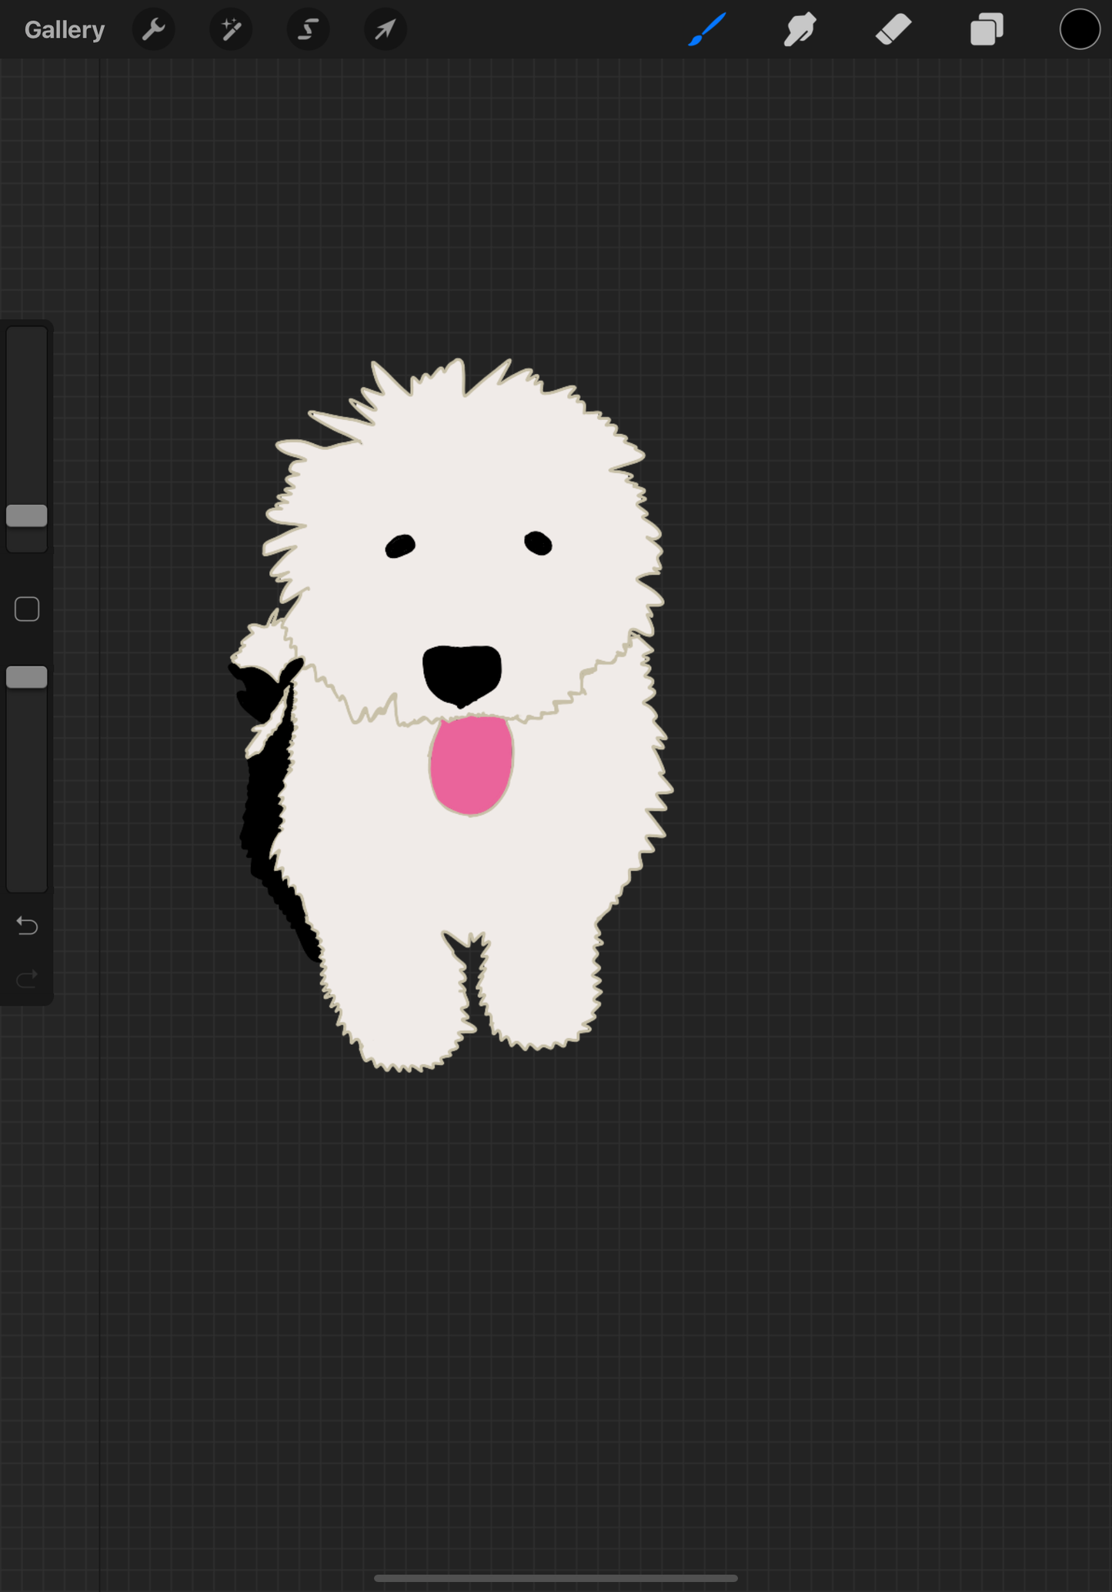
Task: Activate the Selection tool
Action: (x=308, y=30)
